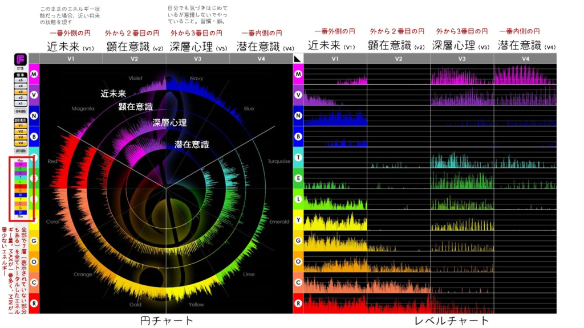584x328 pixels.
Task: Click V4 column header above circle chart
Action: (261, 59)
